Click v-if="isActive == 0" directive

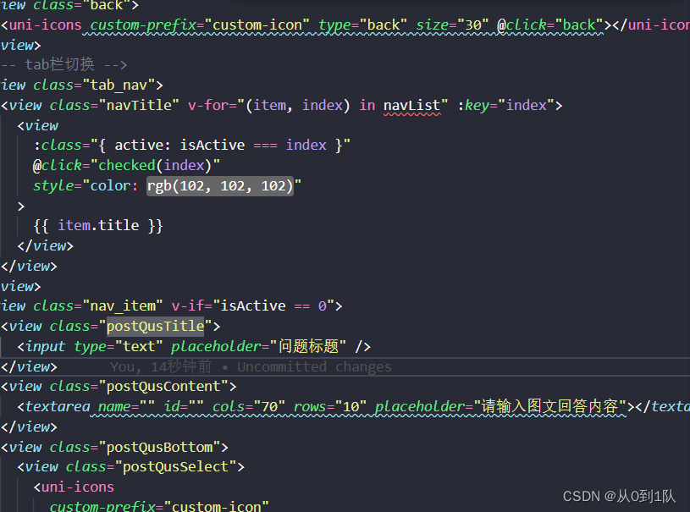pos(252,306)
